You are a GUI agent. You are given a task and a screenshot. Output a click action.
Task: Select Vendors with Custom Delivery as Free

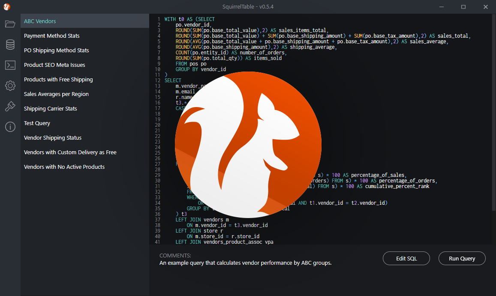[x=85, y=152]
